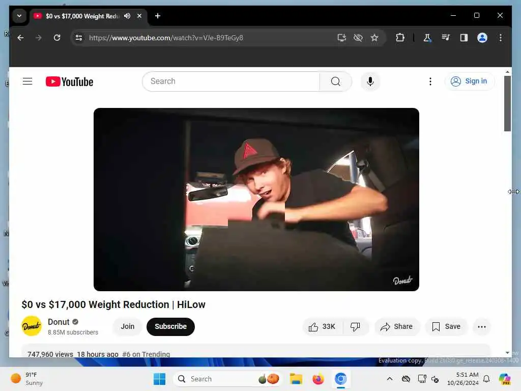
Task: Focus the YouTube search field
Action: (231, 81)
